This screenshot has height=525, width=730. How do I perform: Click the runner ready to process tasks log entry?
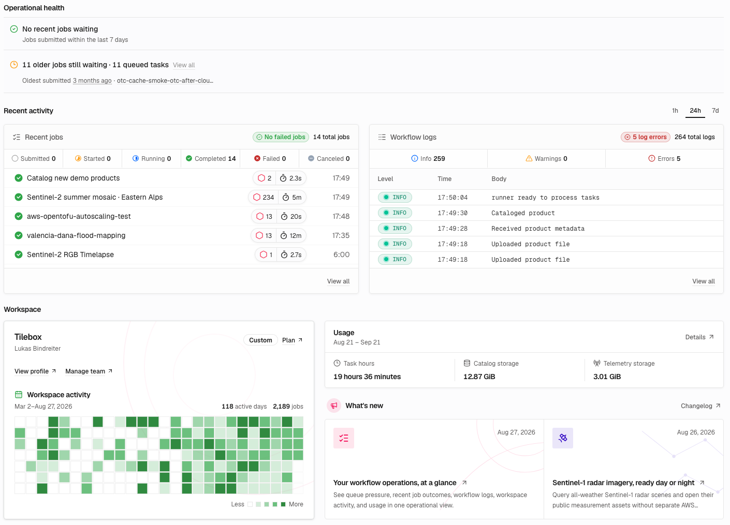pos(546,198)
